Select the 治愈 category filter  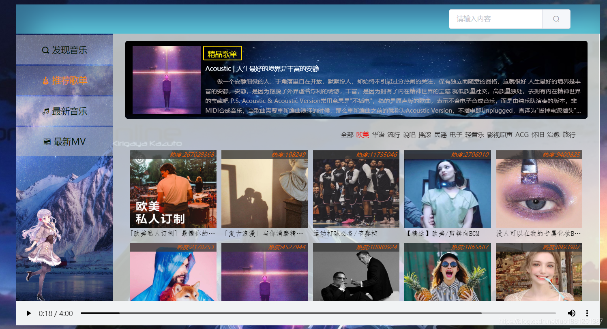coord(553,135)
